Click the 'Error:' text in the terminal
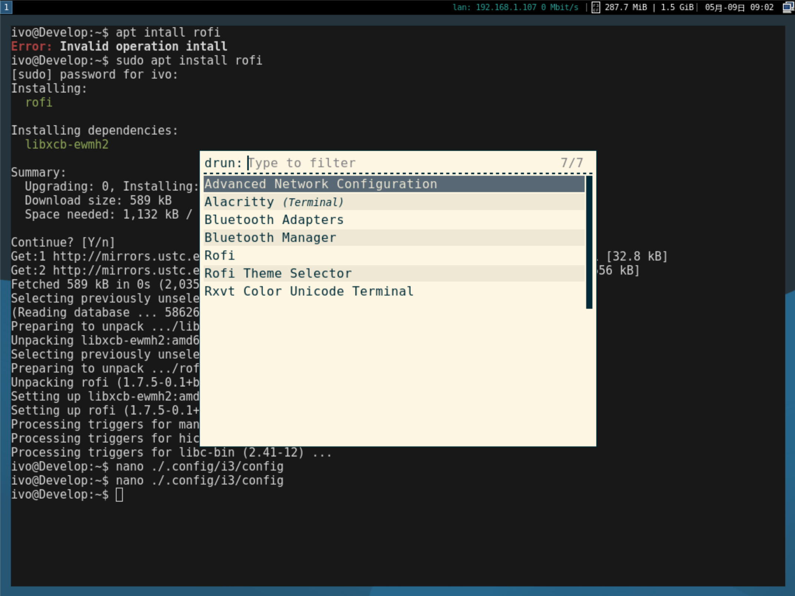Viewport: 795px width, 596px height. (x=32, y=46)
